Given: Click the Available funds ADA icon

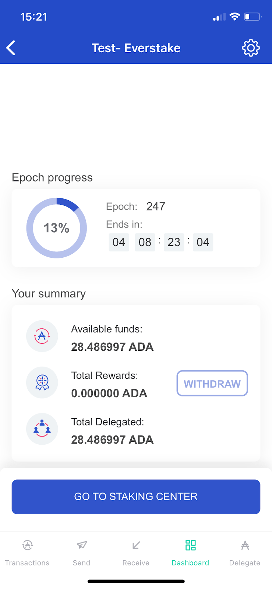Looking at the screenshot, I should click(x=42, y=336).
